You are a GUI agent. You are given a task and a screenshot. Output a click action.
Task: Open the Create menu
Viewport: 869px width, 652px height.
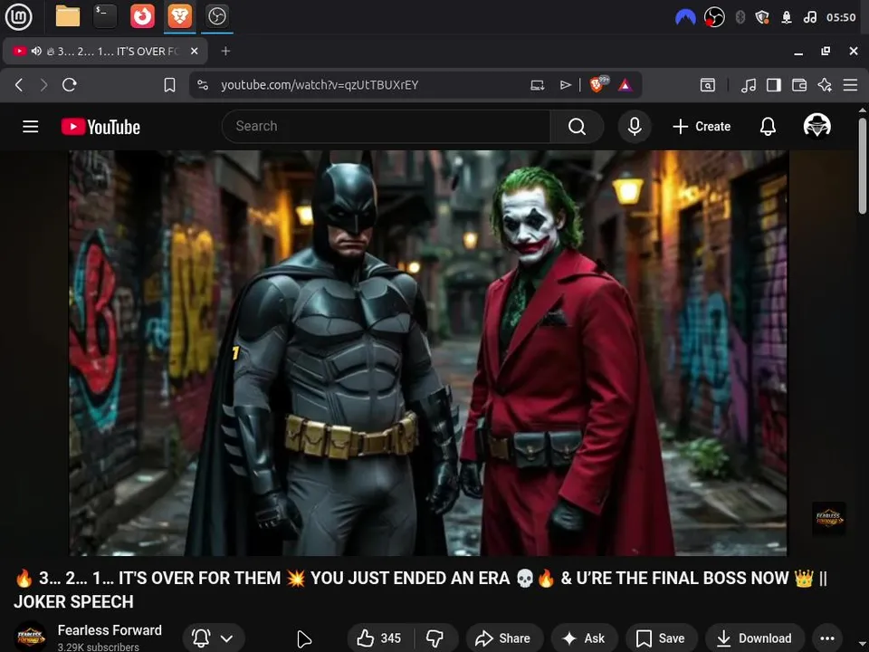point(702,127)
